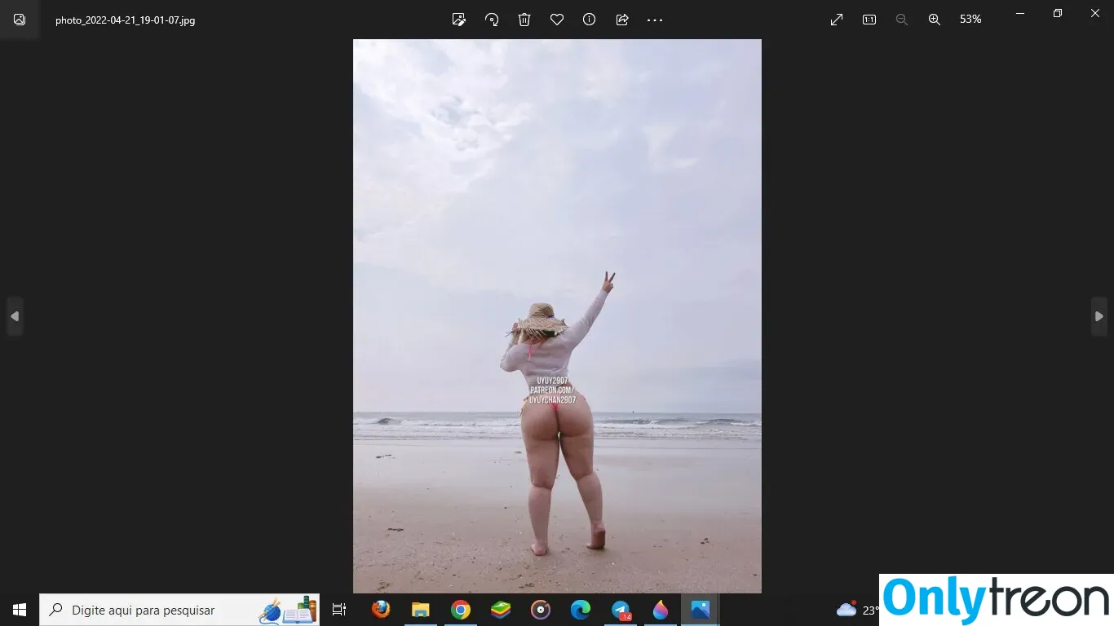Open the weather widget showing 23°

(x=857, y=610)
